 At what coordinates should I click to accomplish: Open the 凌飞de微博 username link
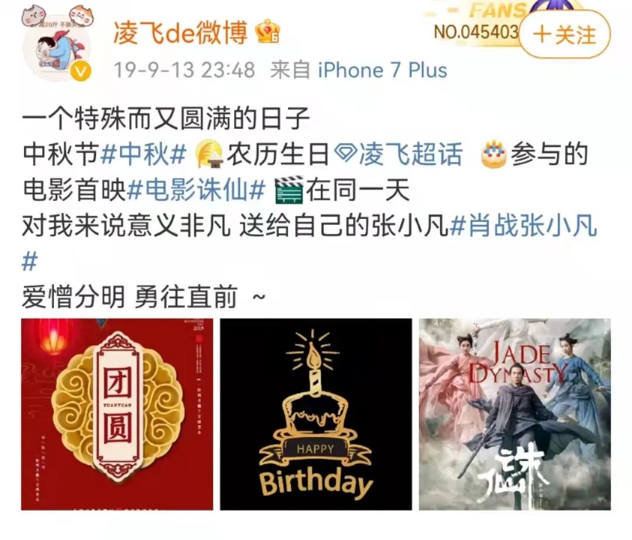tap(180, 32)
